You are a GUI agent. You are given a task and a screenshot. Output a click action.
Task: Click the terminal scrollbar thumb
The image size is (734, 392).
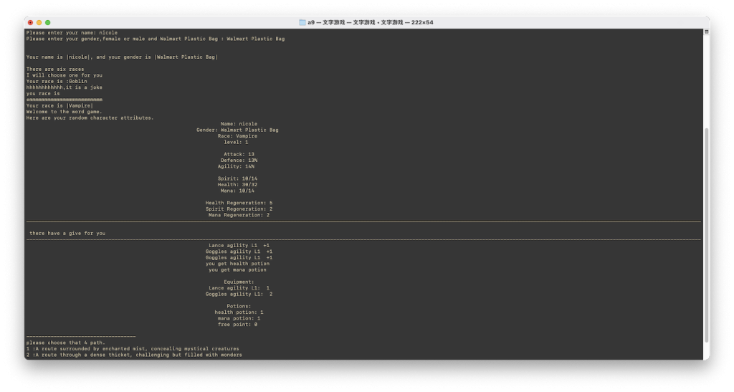click(x=706, y=236)
